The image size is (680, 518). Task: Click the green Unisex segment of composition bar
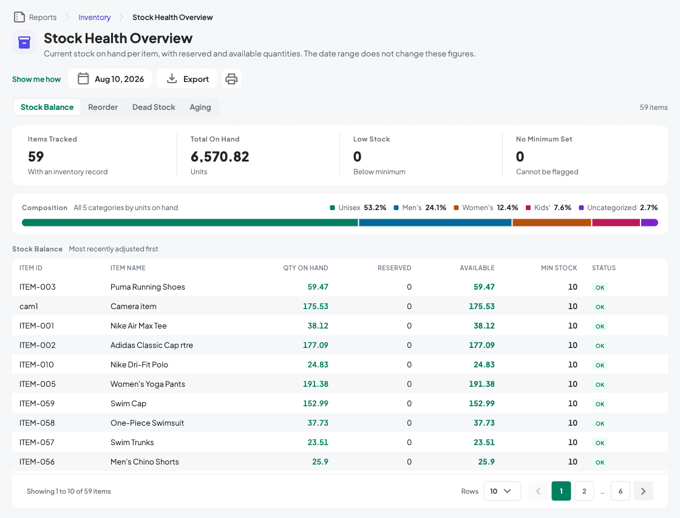190,222
